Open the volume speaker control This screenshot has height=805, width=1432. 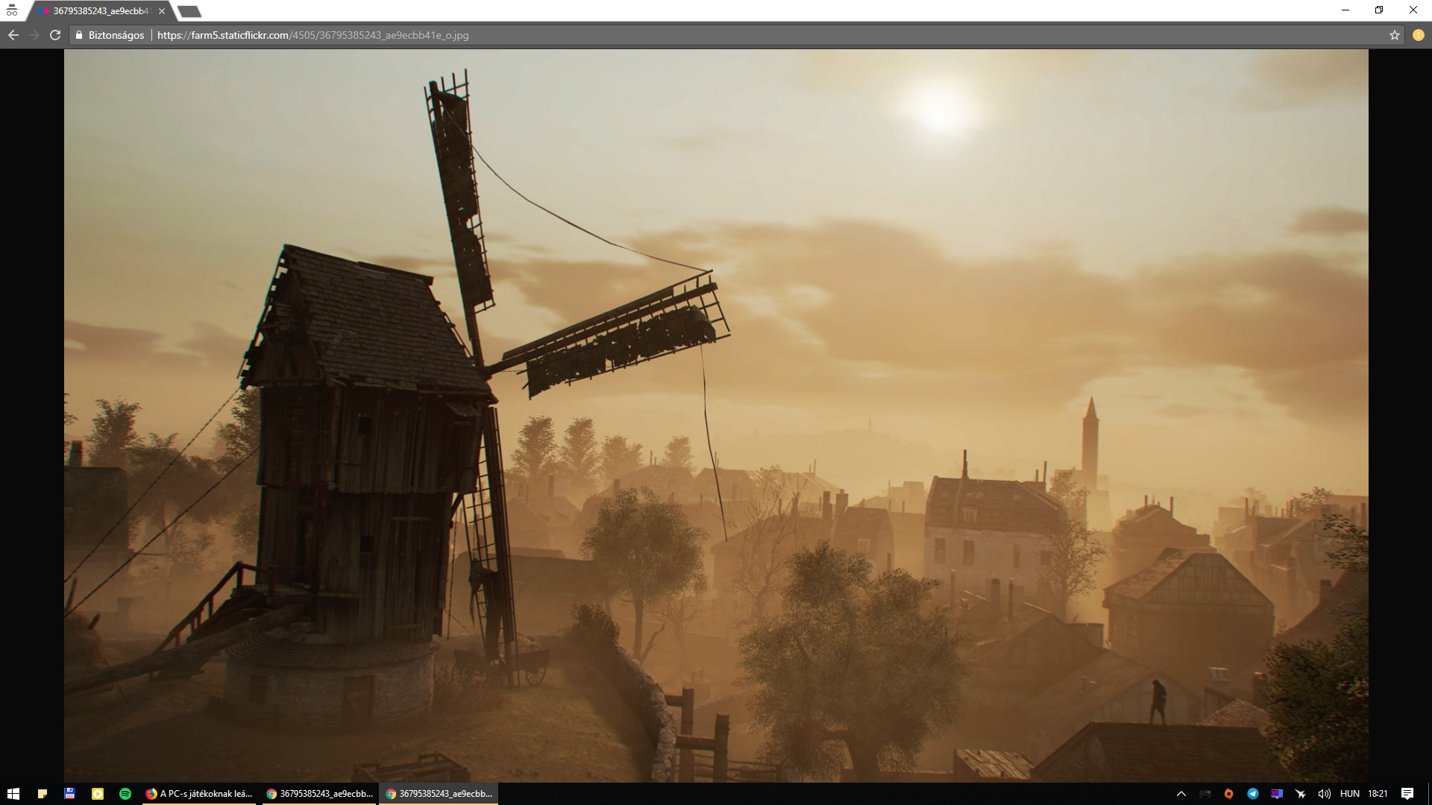point(1325,794)
